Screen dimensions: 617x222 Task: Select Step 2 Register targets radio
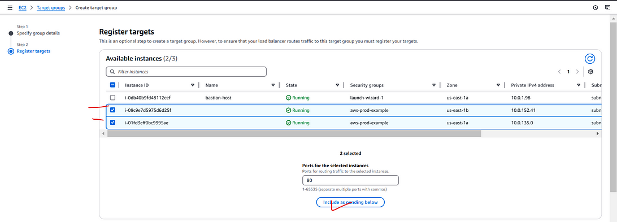pyautogui.click(x=11, y=51)
